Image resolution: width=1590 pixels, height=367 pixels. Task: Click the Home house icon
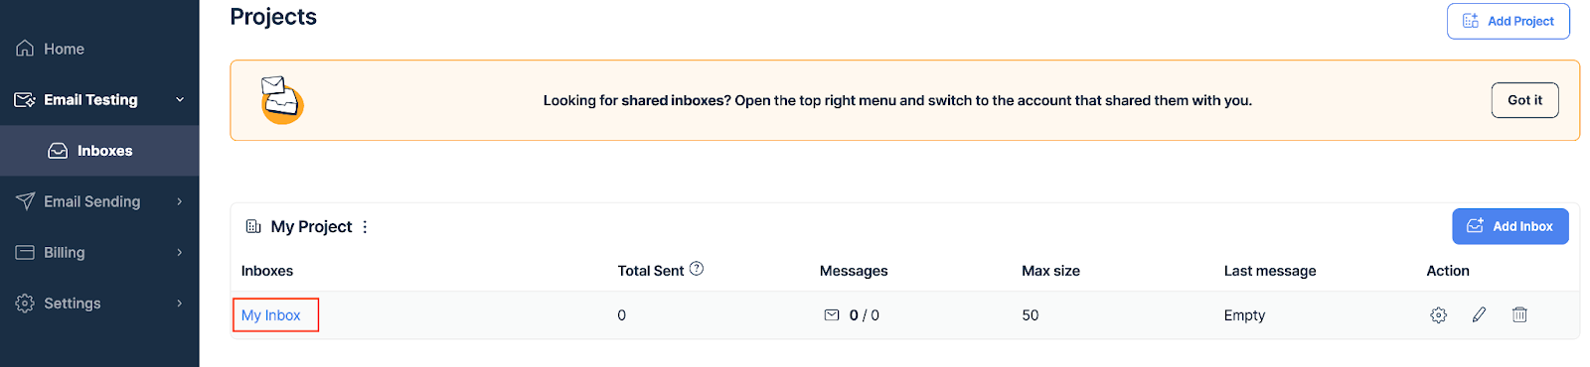click(25, 49)
